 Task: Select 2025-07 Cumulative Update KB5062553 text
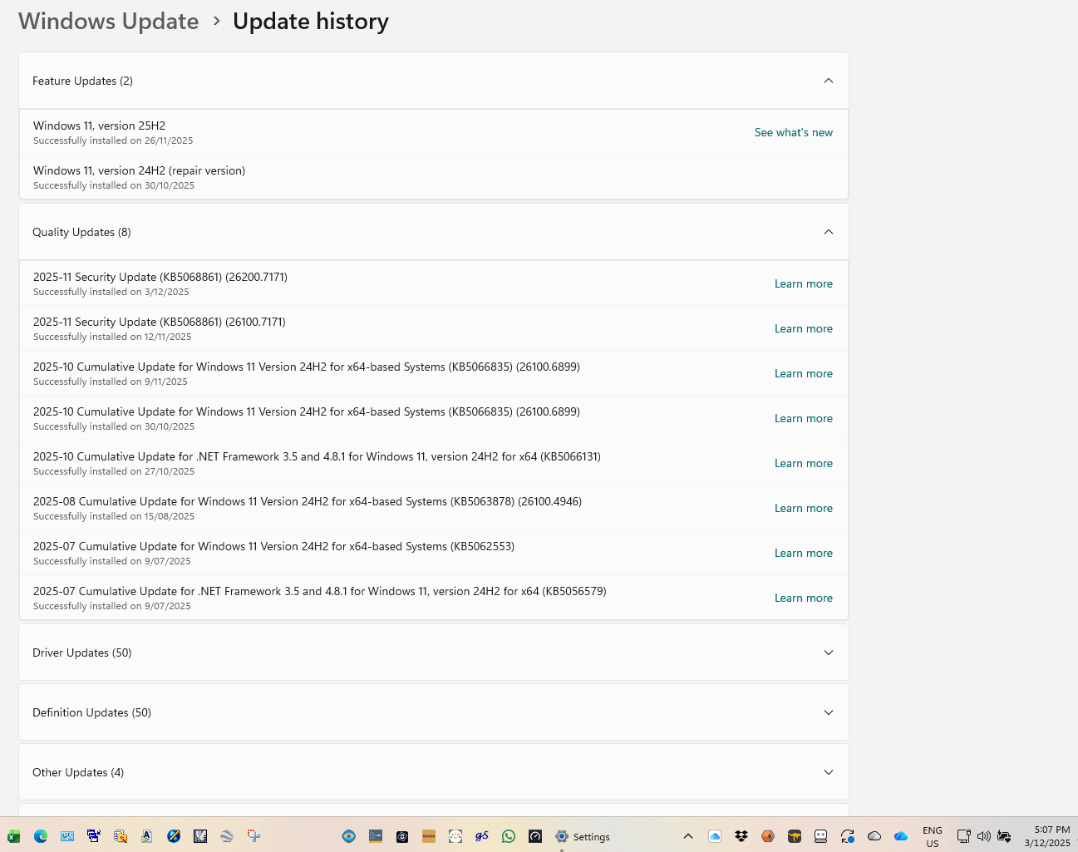pos(274,546)
